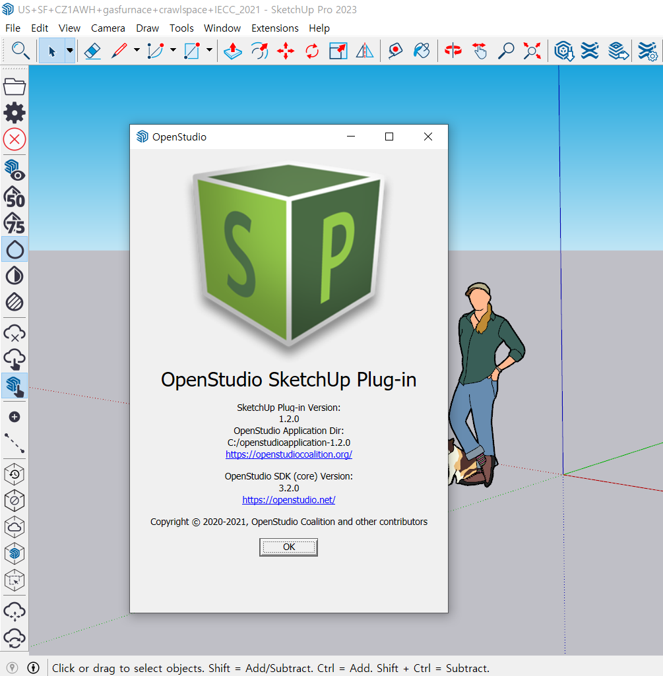Pick the red Pencil Line tool
This screenshot has height=676, width=663.
coord(119,51)
